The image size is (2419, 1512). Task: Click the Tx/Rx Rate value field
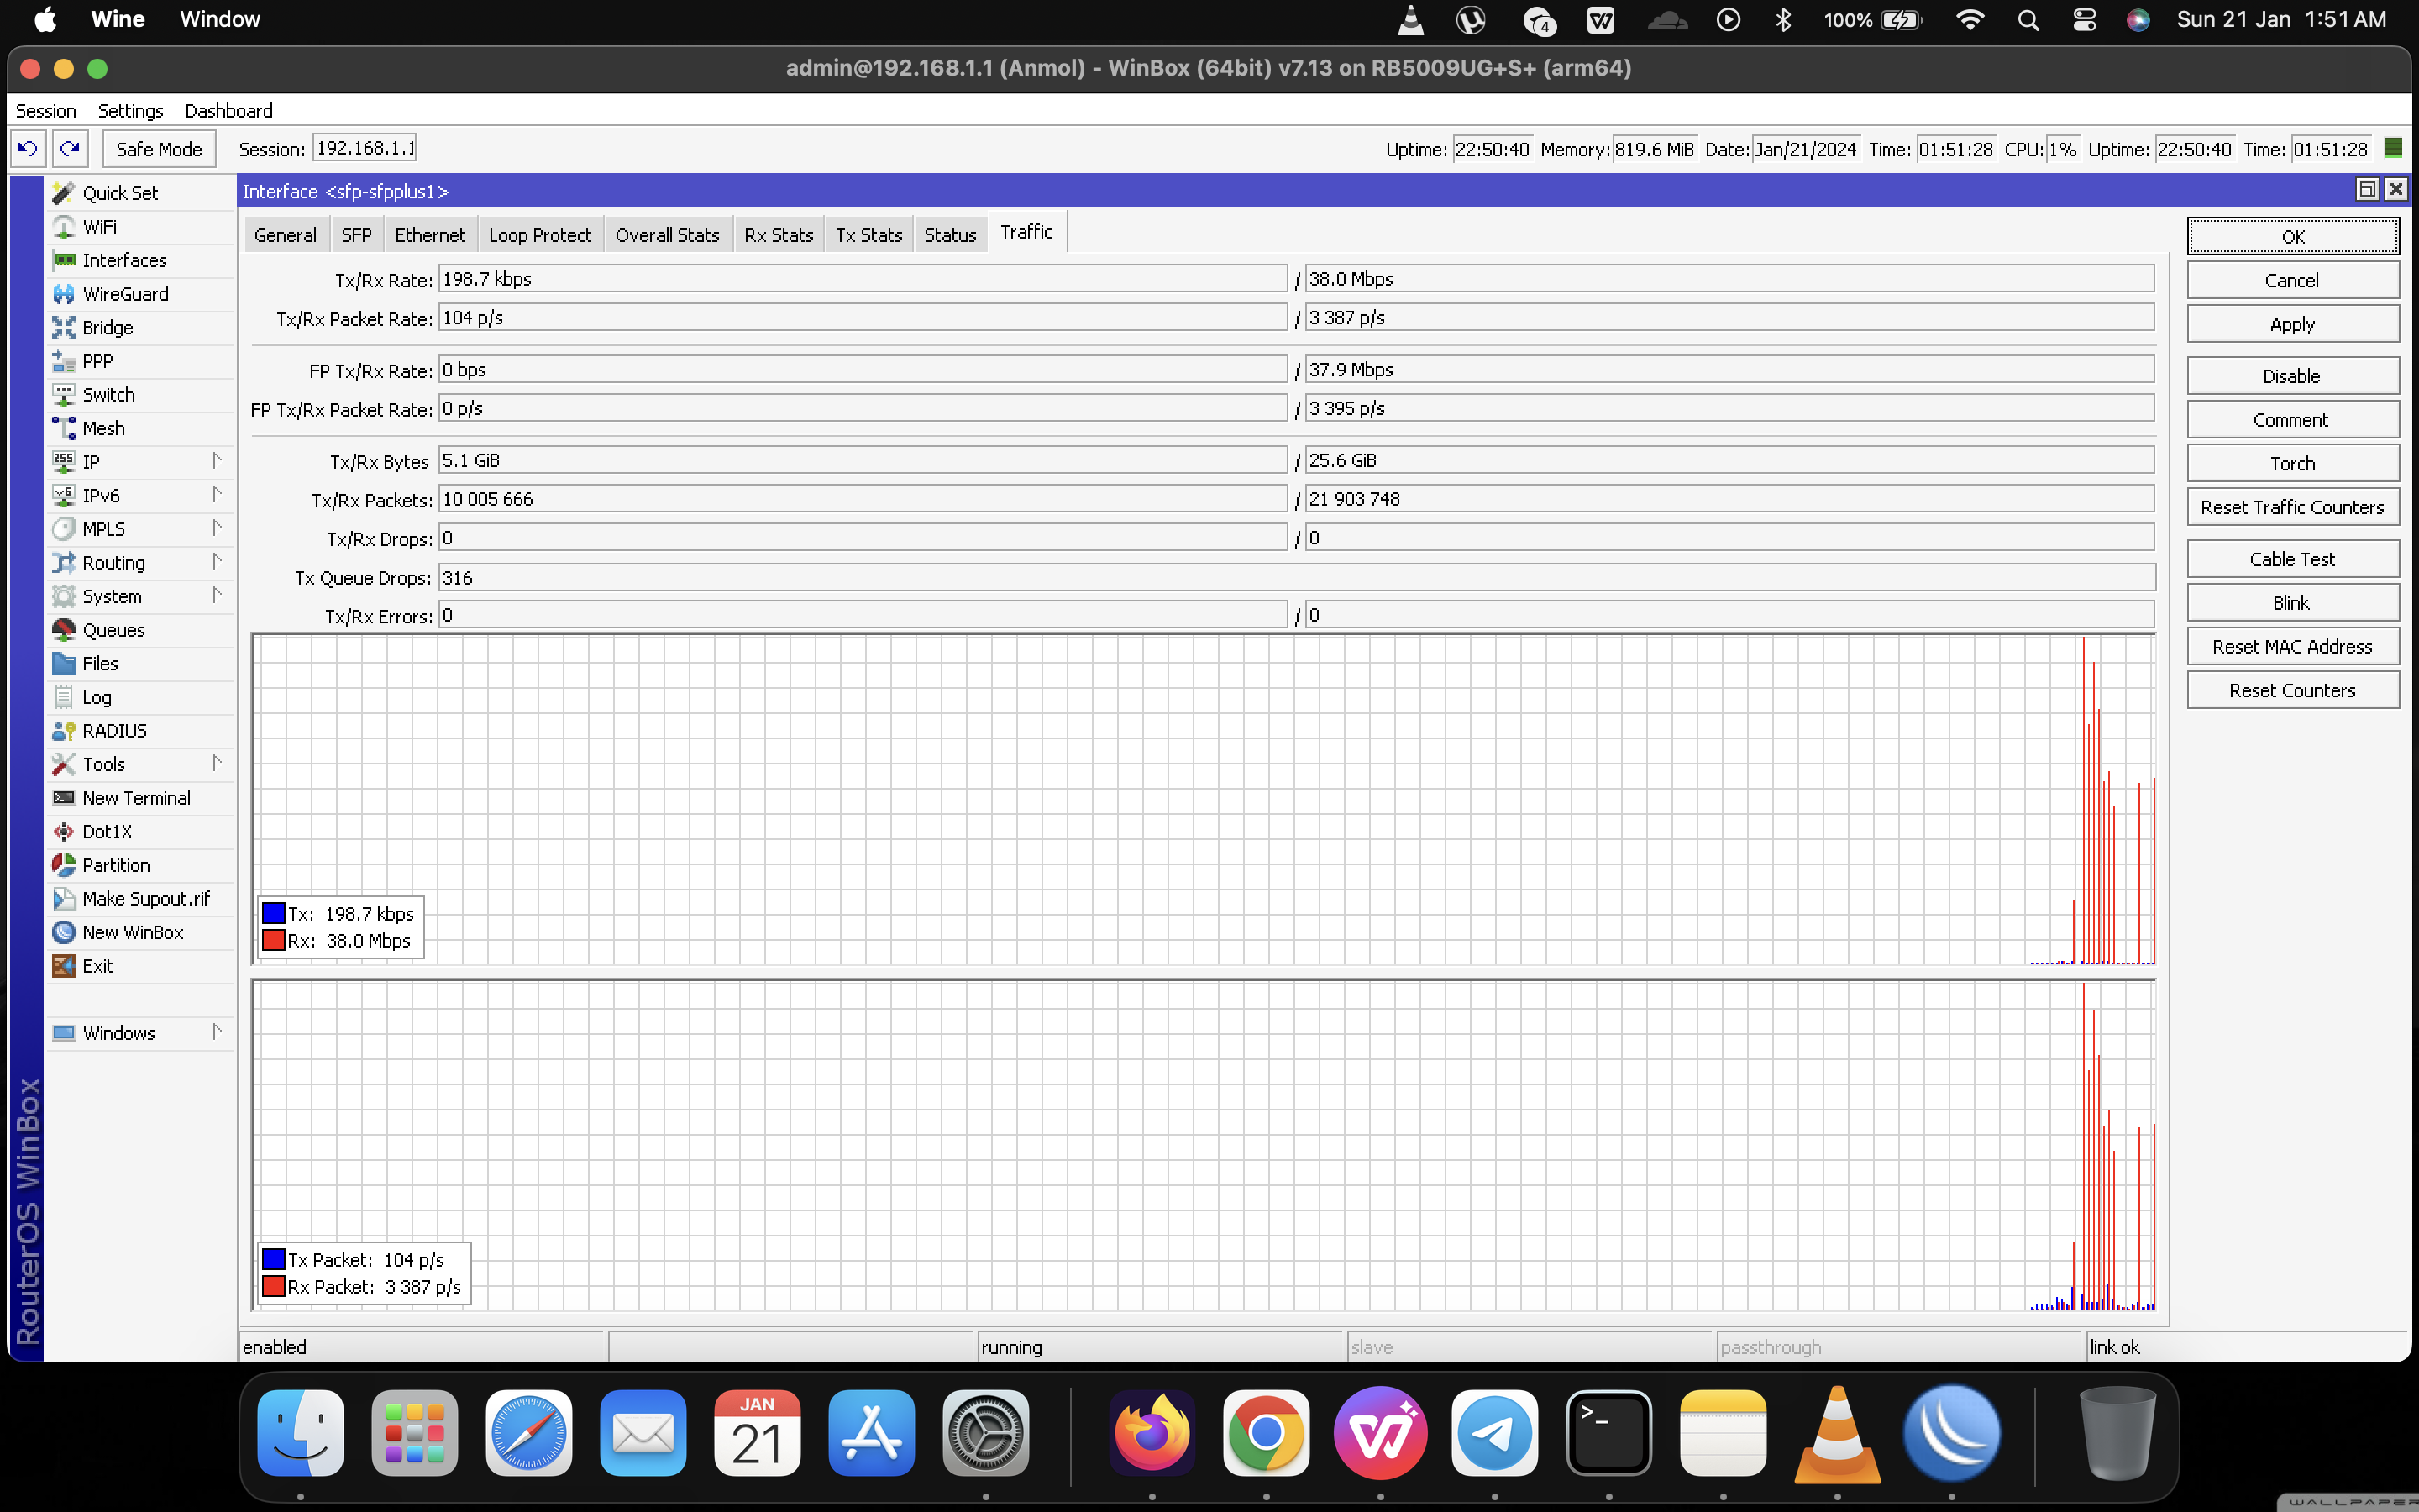pos(862,279)
